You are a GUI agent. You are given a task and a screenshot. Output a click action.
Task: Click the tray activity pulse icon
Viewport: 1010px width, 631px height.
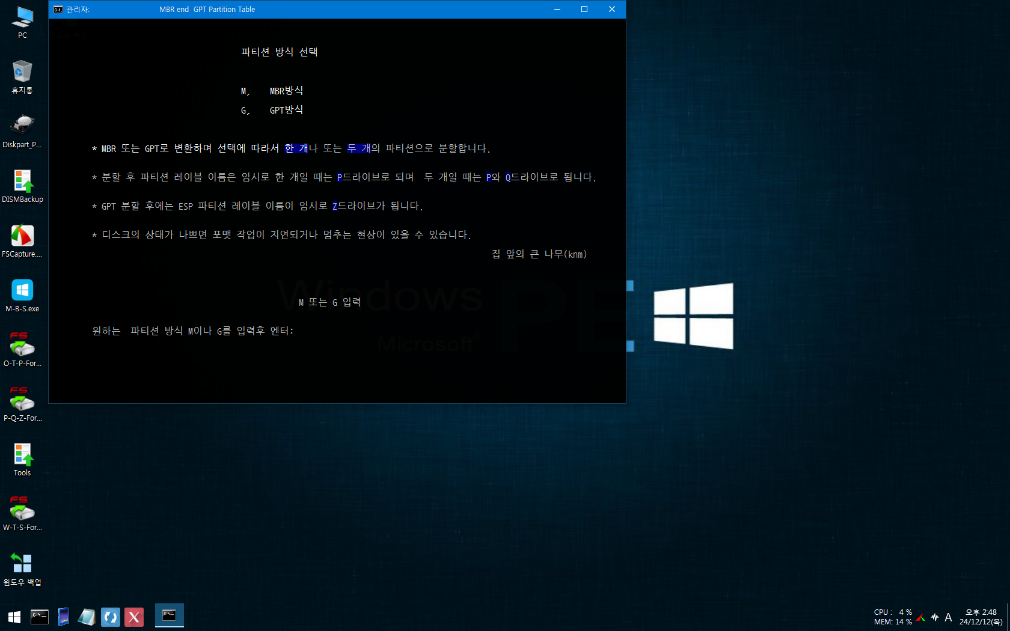point(935,617)
